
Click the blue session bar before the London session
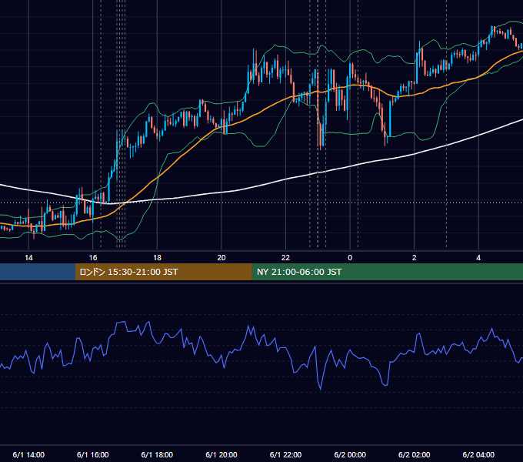38,272
